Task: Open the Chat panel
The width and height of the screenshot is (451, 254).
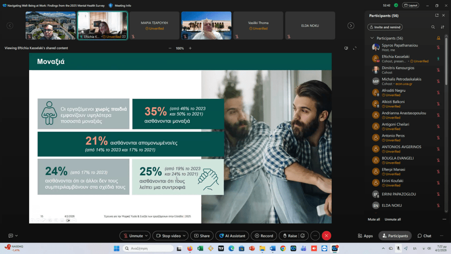Action: tap(424, 235)
